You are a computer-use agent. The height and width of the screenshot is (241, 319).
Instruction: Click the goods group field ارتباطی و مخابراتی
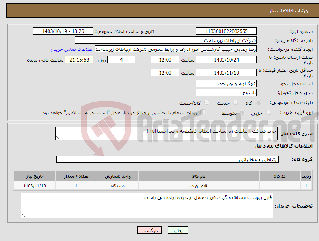click(167, 159)
